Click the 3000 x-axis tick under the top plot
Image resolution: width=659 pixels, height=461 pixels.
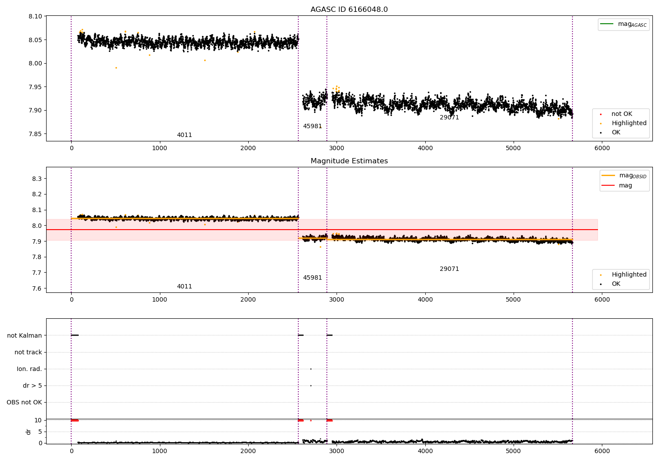point(337,148)
